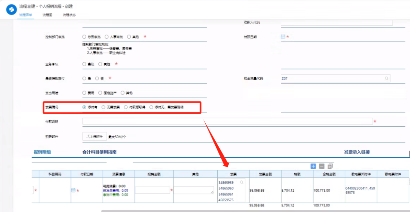410x212 pixels.
Task: Choose 费用 as 支出用途
Action: point(84,93)
